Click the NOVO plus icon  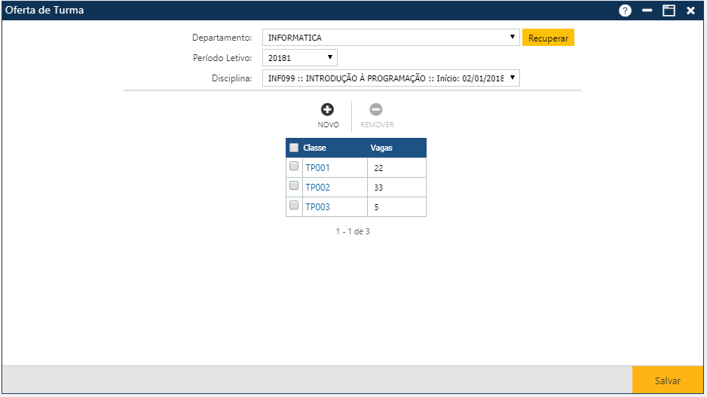pos(328,110)
